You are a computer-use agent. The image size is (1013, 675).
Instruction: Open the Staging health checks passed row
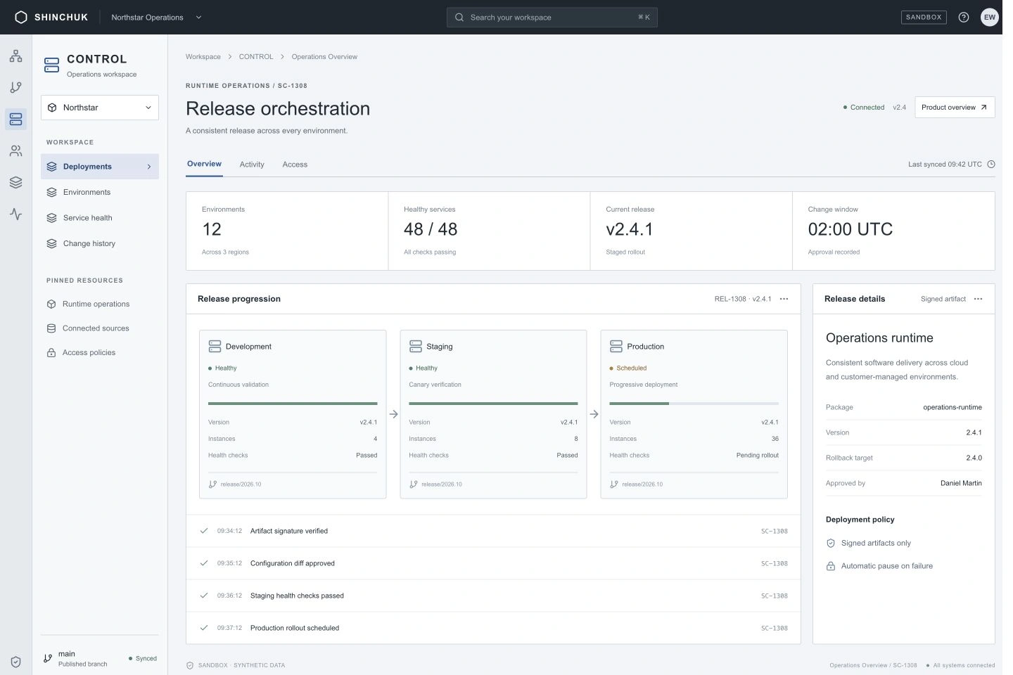coord(493,596)
